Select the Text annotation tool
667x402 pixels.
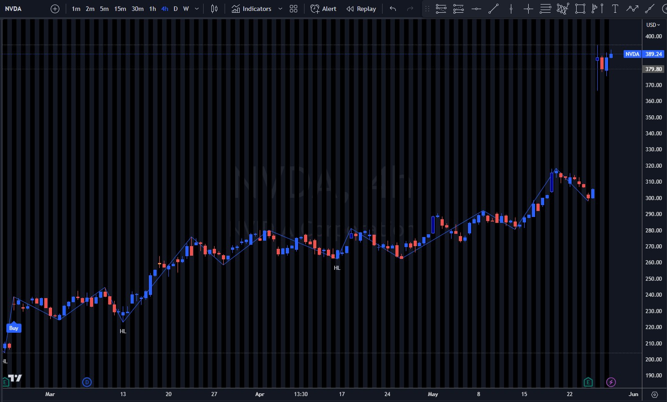click(615, 9)
